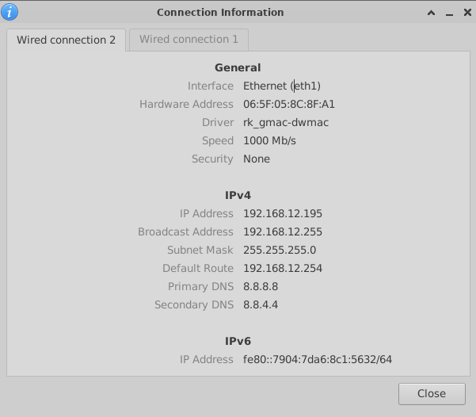Click the IPv4 section heading
The image size is (476, 417).
tap(238, 195)
